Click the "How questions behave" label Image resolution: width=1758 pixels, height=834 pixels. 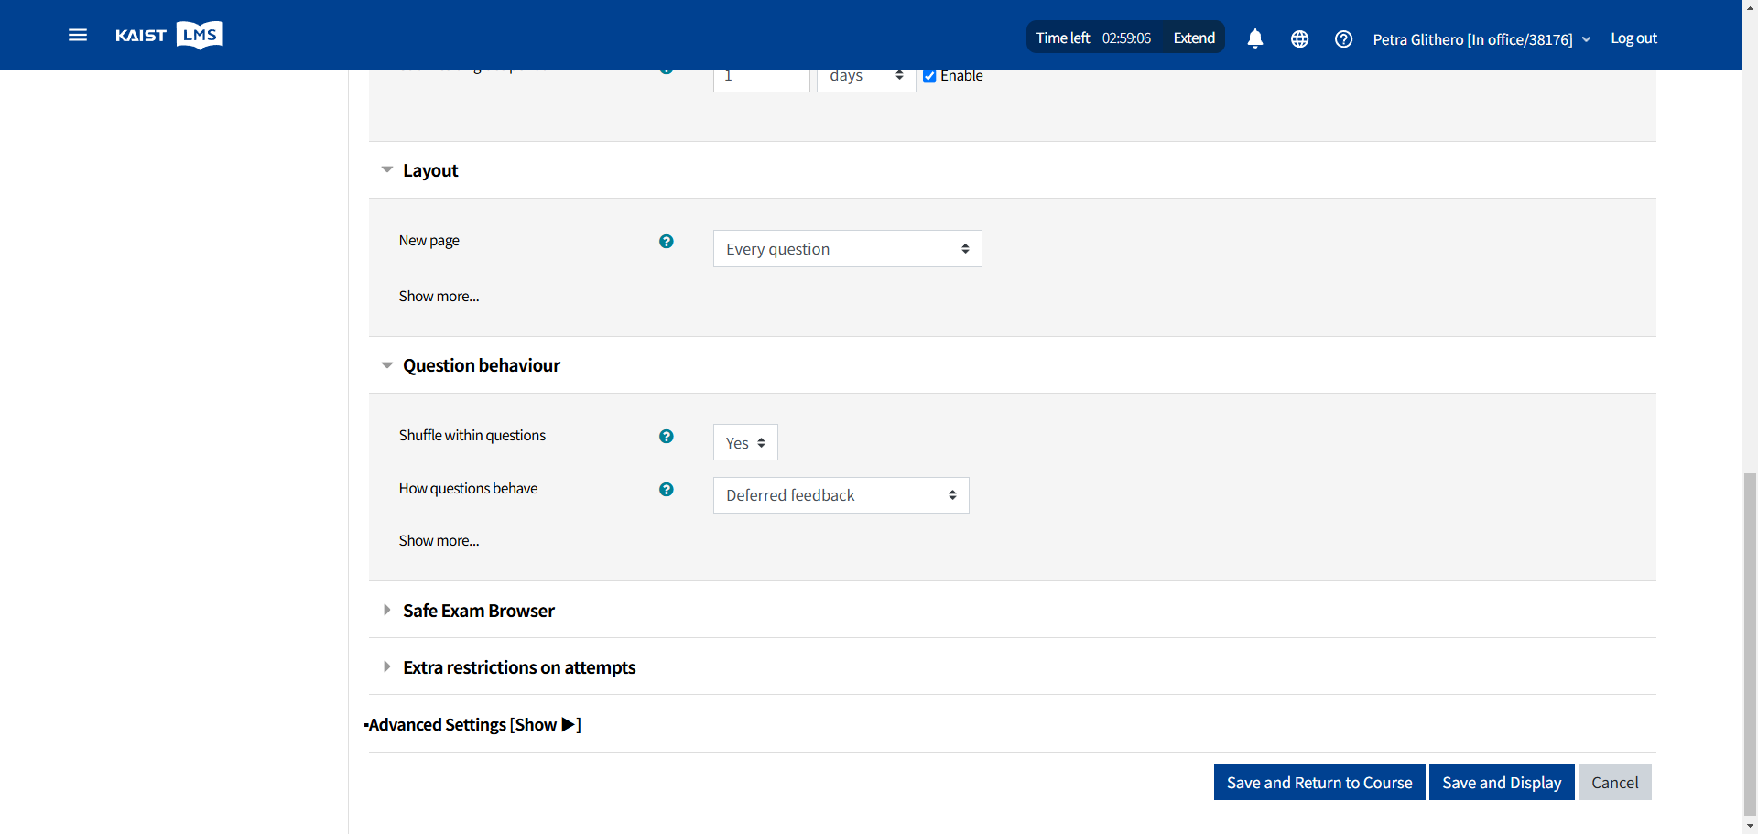tap(468, 489)
